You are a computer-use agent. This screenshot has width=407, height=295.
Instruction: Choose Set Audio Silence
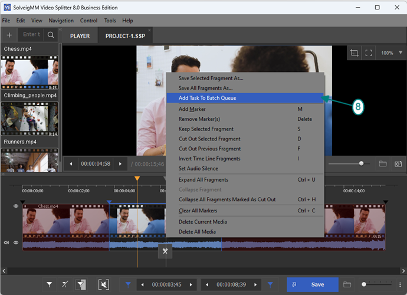pos(245,168)
